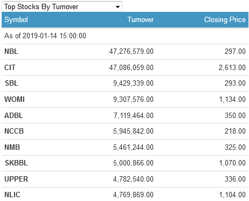The image size is (249, 201).
Task: Click WOMI closing price 1,134.00
Action: (232, 99)
